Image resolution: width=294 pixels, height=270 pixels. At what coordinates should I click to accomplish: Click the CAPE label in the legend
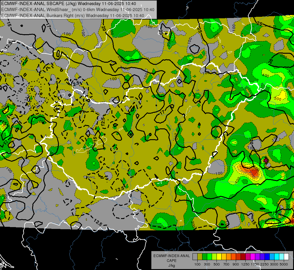point(171,261)
